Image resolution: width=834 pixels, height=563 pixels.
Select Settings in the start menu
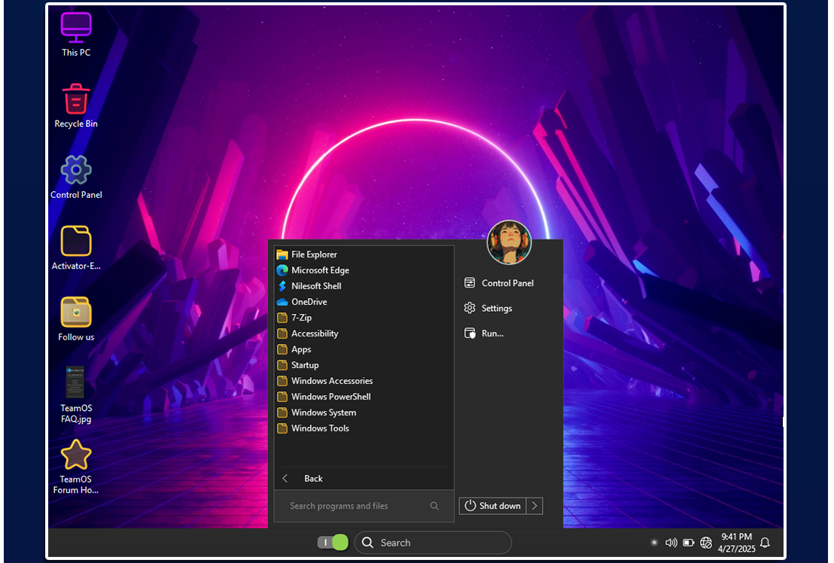click(497, 309)
